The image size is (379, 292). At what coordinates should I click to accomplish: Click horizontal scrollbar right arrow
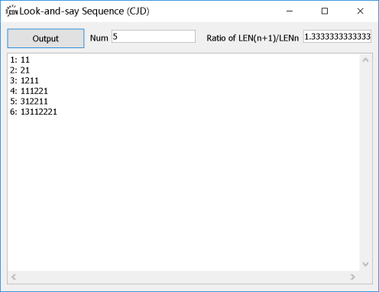pyautogui.click(x=353, y=277)
